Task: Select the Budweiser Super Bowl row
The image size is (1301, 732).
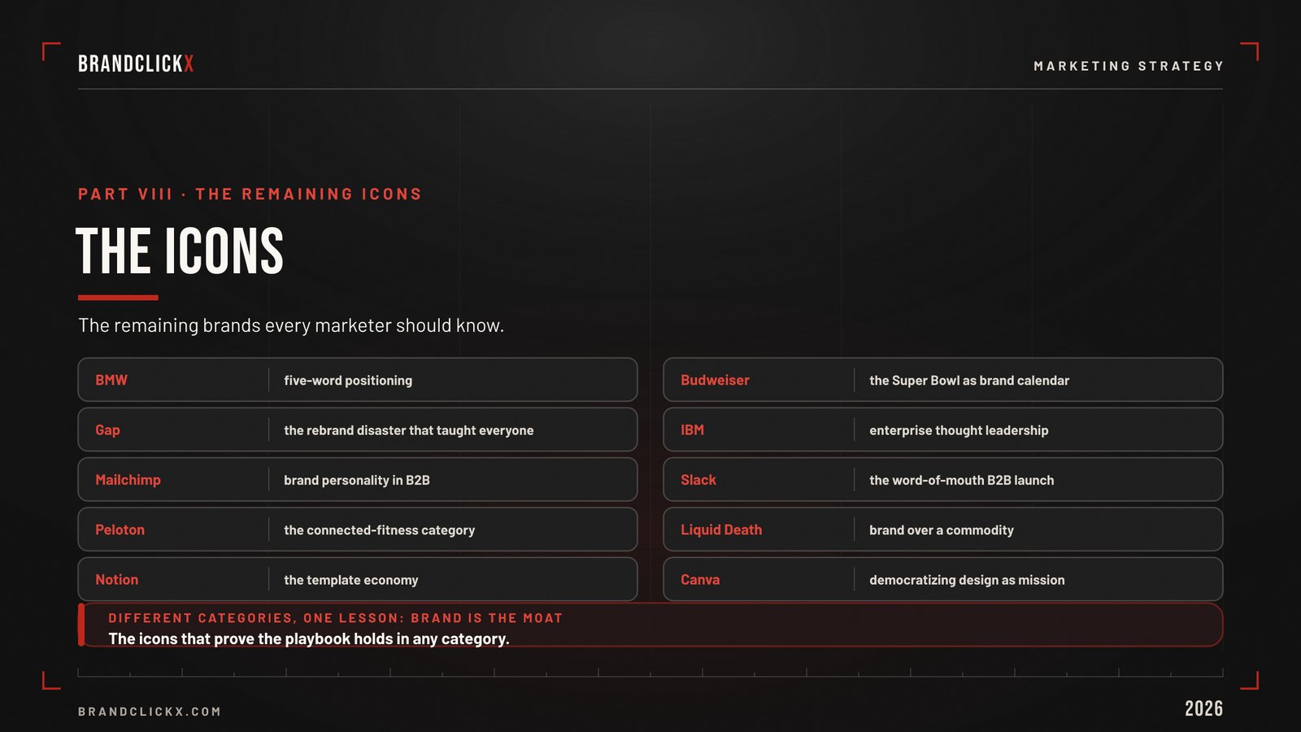Action: 943,380
